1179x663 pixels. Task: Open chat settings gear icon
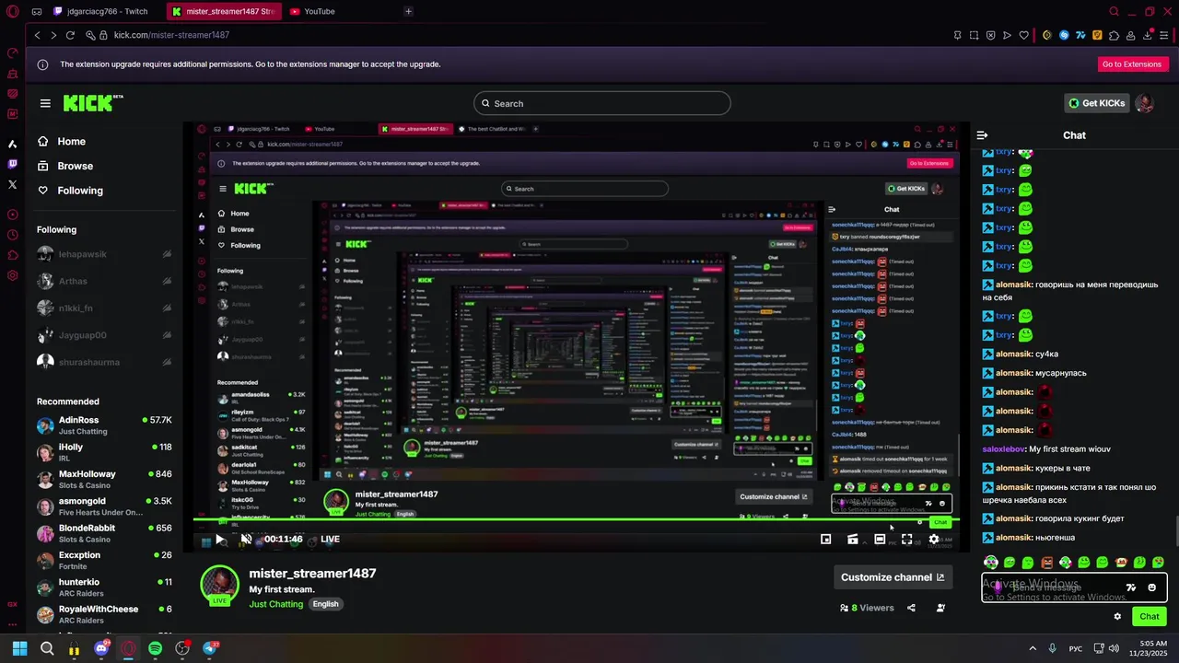coord(1117,617)
